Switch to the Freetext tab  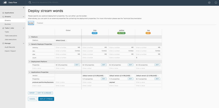point(40,23)
